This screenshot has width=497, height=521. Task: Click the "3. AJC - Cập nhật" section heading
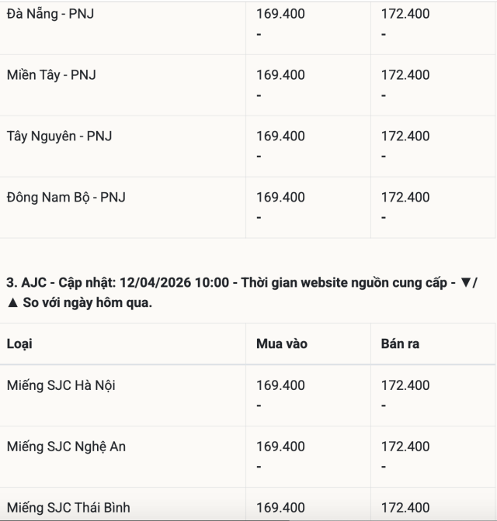click(116, 283)
